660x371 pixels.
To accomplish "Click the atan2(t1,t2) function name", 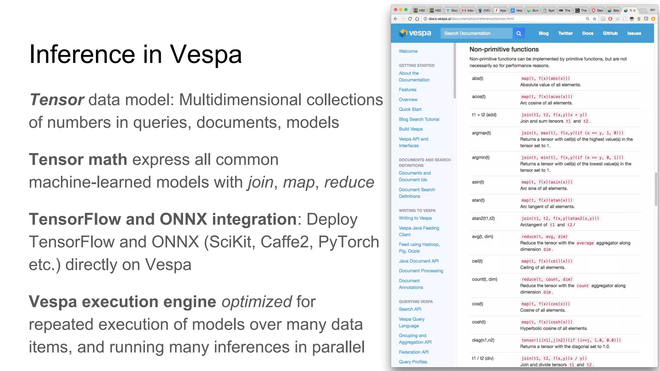I will tap(483, 218).
